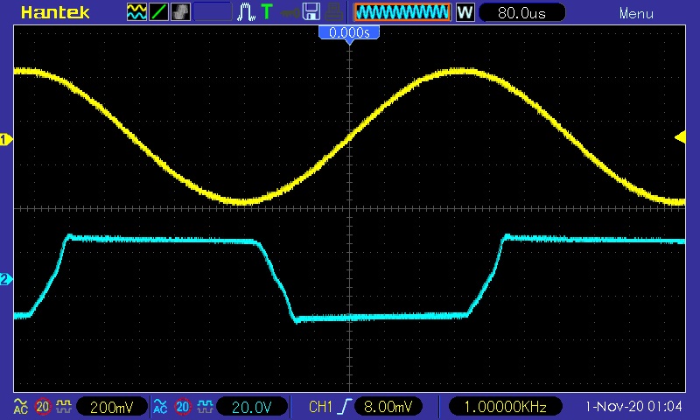Screen dimensions: 700x420
Task: Click the yellow waveform acquisition icon
Action: point(136,12)
